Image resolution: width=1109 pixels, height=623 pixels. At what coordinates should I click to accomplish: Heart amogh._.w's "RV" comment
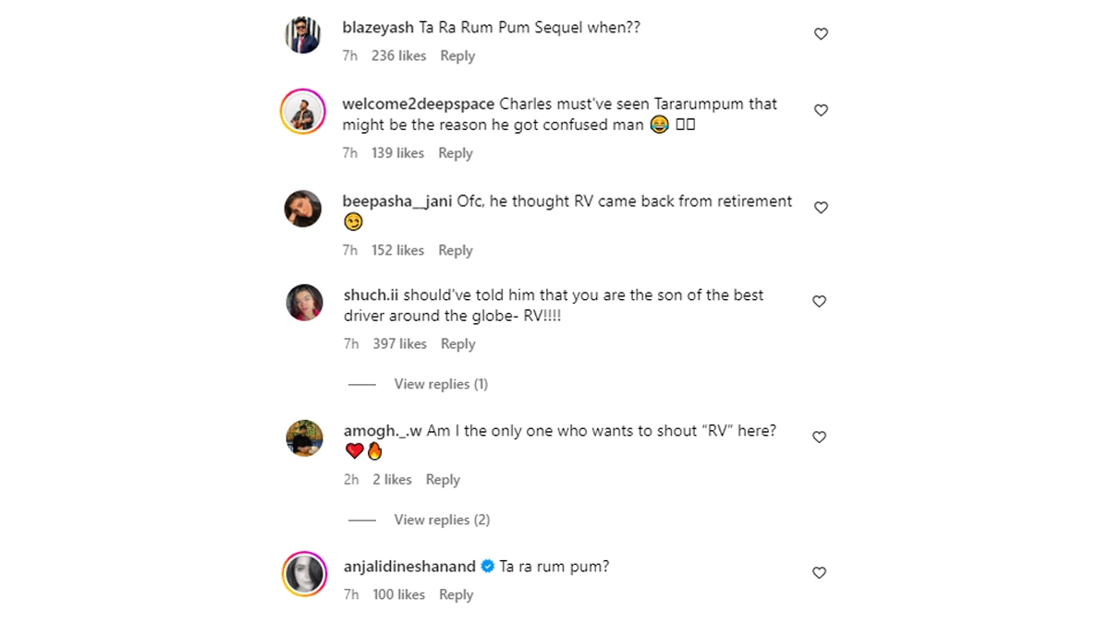(x=820, y=437)
